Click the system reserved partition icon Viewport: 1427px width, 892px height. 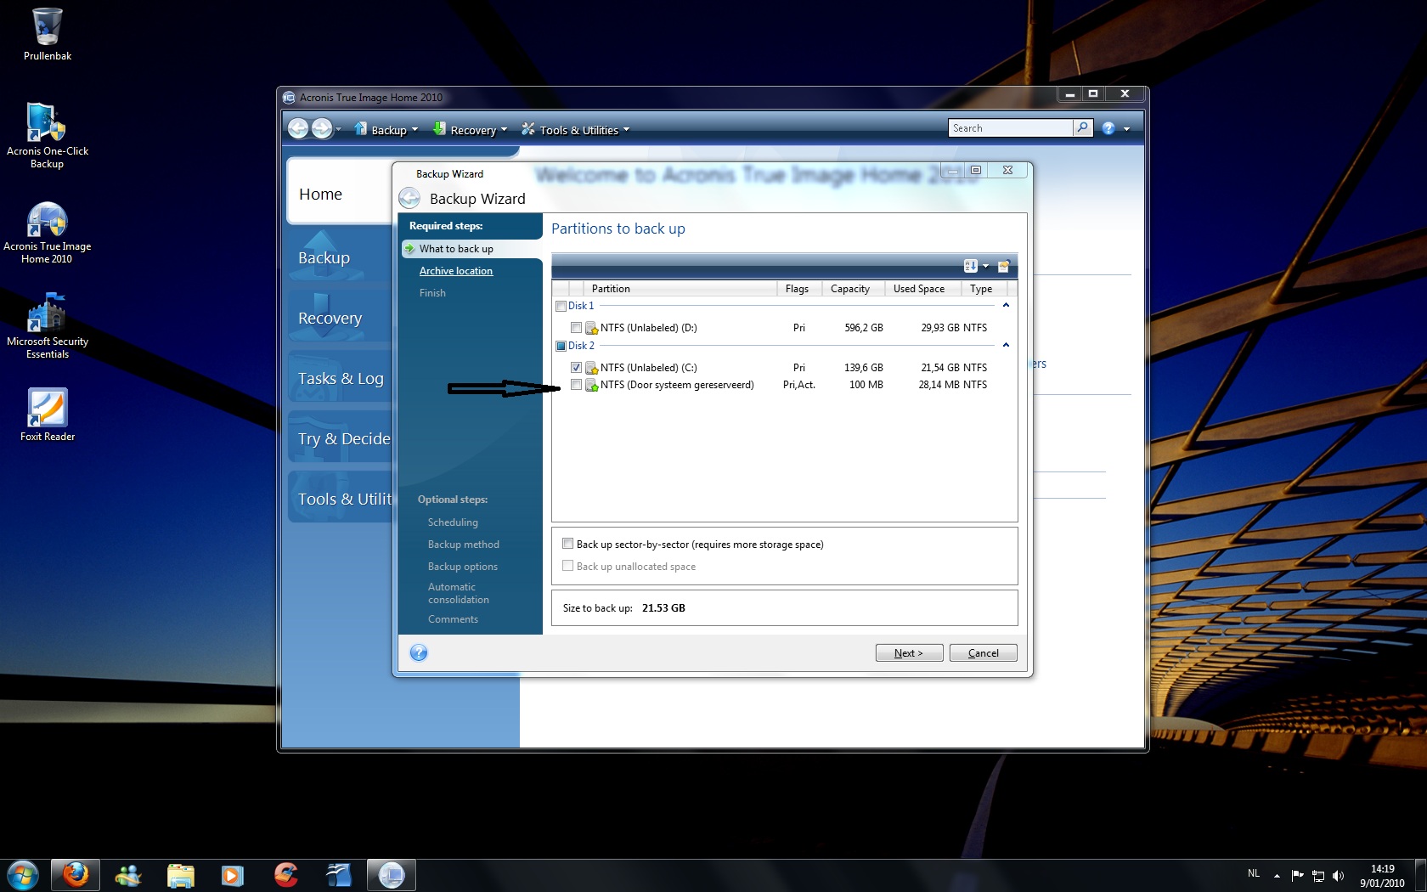tap(592, 385)
